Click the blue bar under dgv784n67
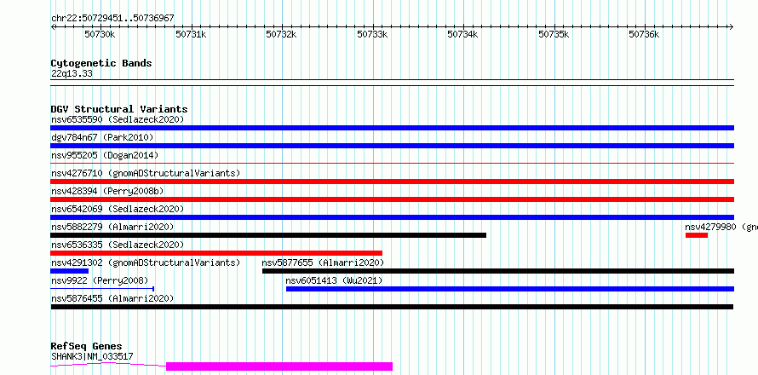 coord(392,146)
